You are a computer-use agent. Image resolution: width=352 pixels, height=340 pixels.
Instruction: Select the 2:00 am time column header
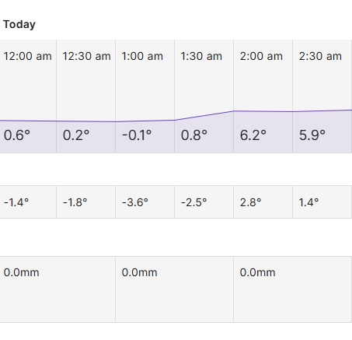[261, 56]
